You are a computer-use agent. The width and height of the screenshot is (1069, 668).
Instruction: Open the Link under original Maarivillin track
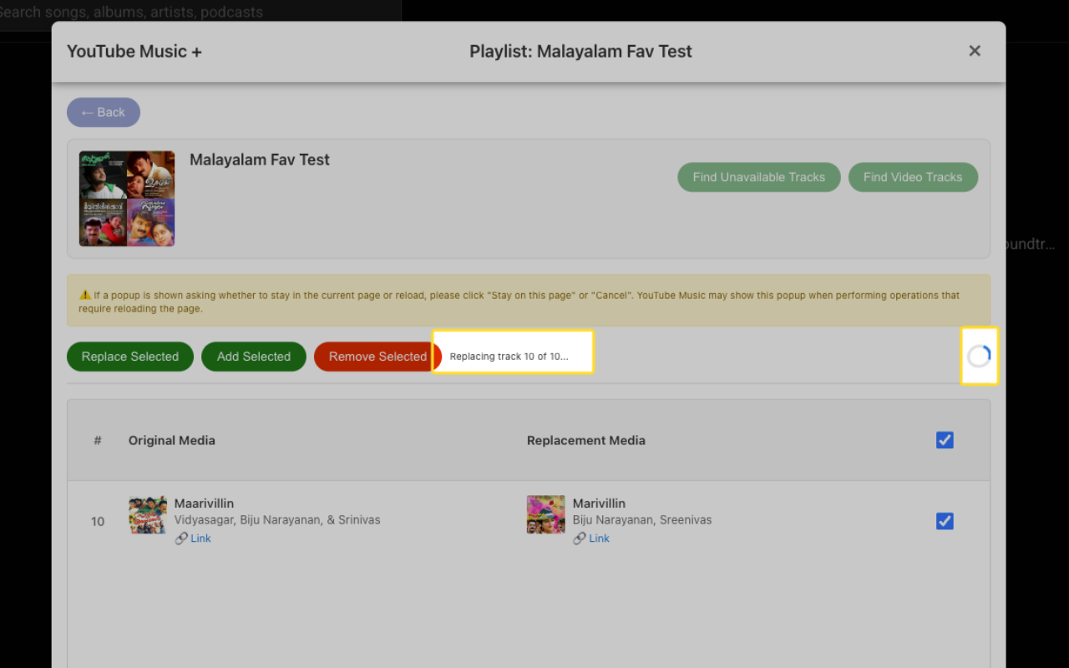(200, 539)
